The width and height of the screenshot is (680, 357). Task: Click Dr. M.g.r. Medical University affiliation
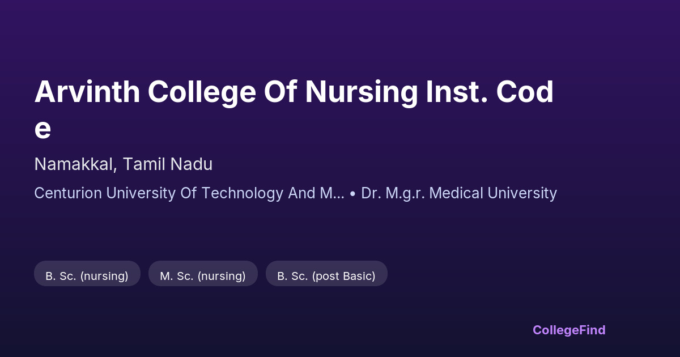tap(458, 193)
